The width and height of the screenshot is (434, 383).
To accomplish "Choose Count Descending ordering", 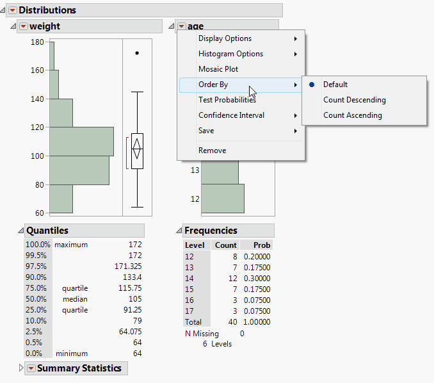I will tap(354, 100).
